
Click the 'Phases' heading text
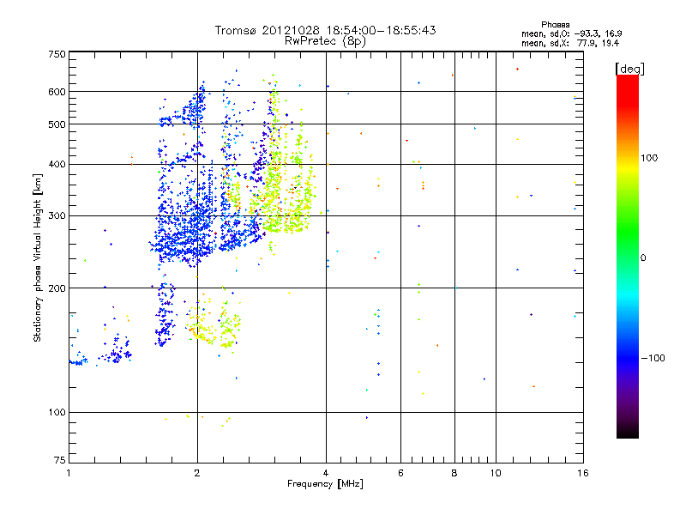point(555,25)
